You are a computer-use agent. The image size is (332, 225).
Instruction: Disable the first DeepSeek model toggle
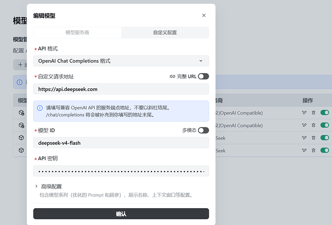pos(325,137)
